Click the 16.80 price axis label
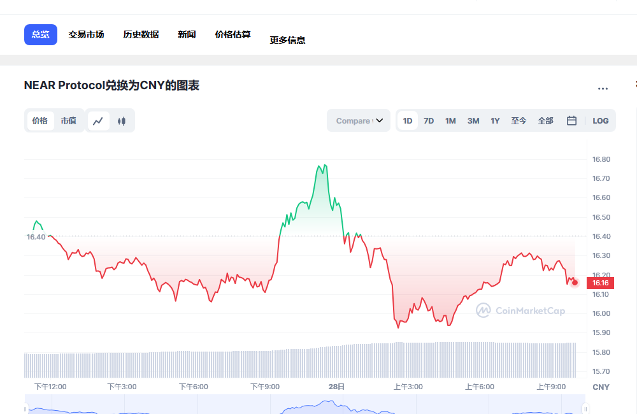637x414 pixels. (601, 159)
